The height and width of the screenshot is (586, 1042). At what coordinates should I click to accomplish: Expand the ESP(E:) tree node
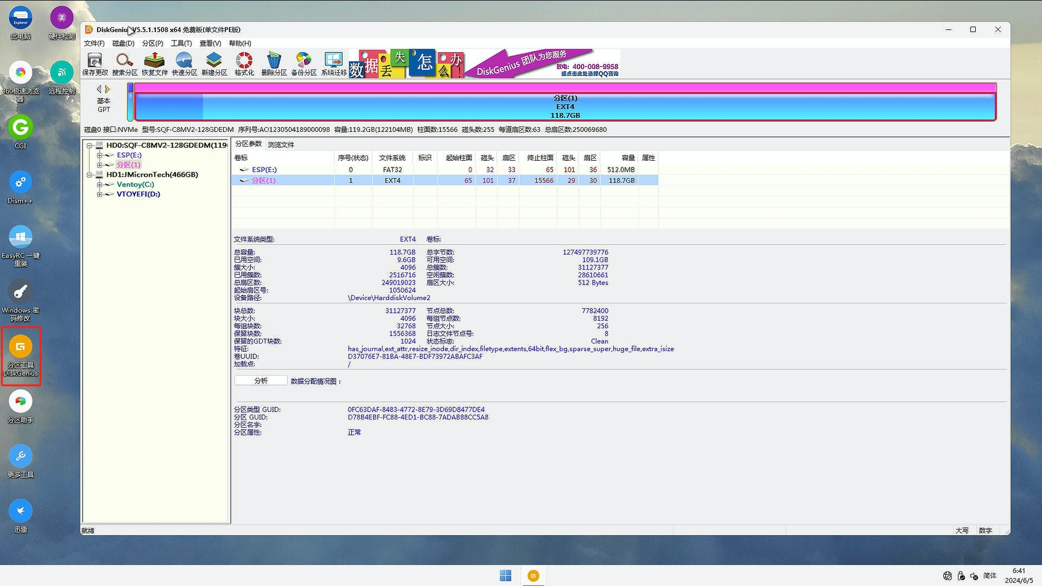99,155
